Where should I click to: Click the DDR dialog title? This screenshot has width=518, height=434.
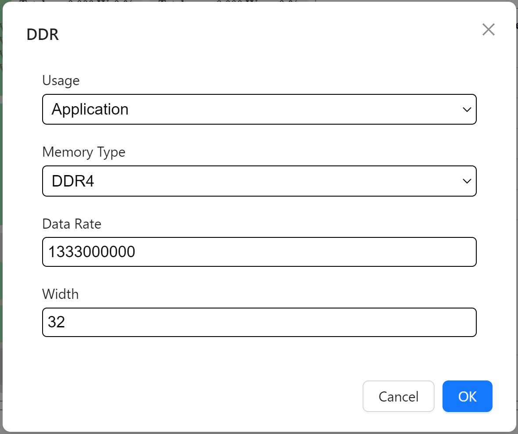point(43,35)
